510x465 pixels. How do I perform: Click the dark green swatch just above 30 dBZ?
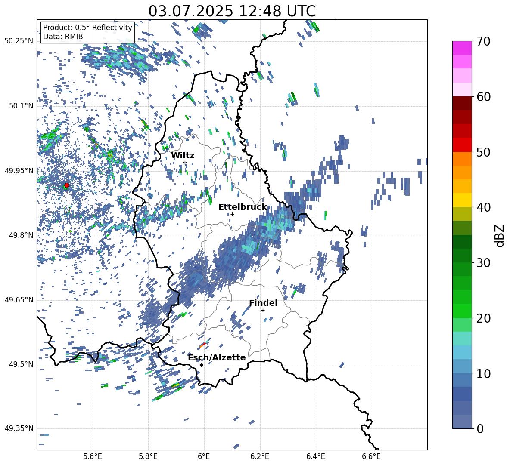click(x=462, y=256)
